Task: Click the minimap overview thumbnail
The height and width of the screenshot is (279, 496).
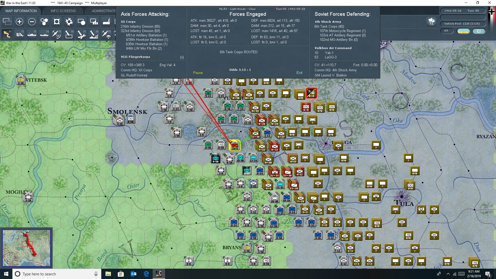Action: tap(26, 248)
